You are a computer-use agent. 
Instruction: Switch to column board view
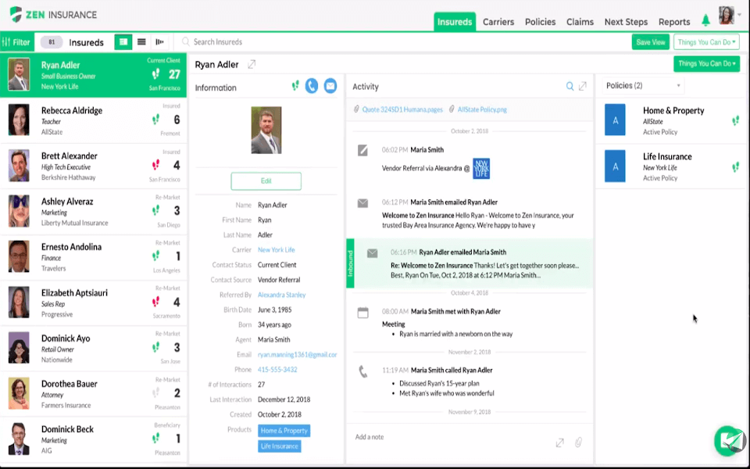(159, 42)
